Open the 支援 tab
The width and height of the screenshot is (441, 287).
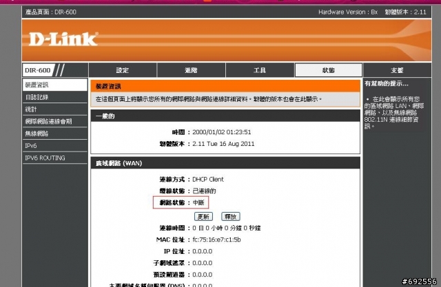397,70
